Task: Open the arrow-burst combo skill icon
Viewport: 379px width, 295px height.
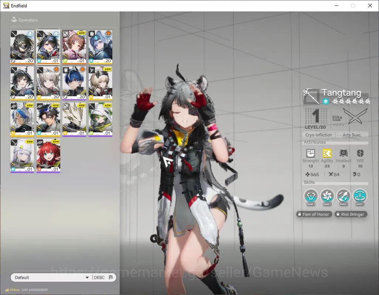Action: 344,195
